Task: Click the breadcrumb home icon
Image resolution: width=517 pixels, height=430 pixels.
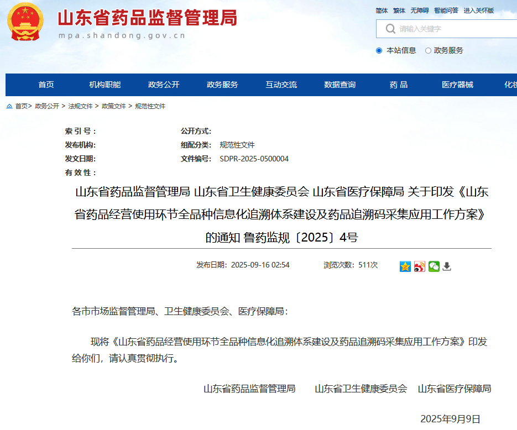Action: tap(9, 106)
